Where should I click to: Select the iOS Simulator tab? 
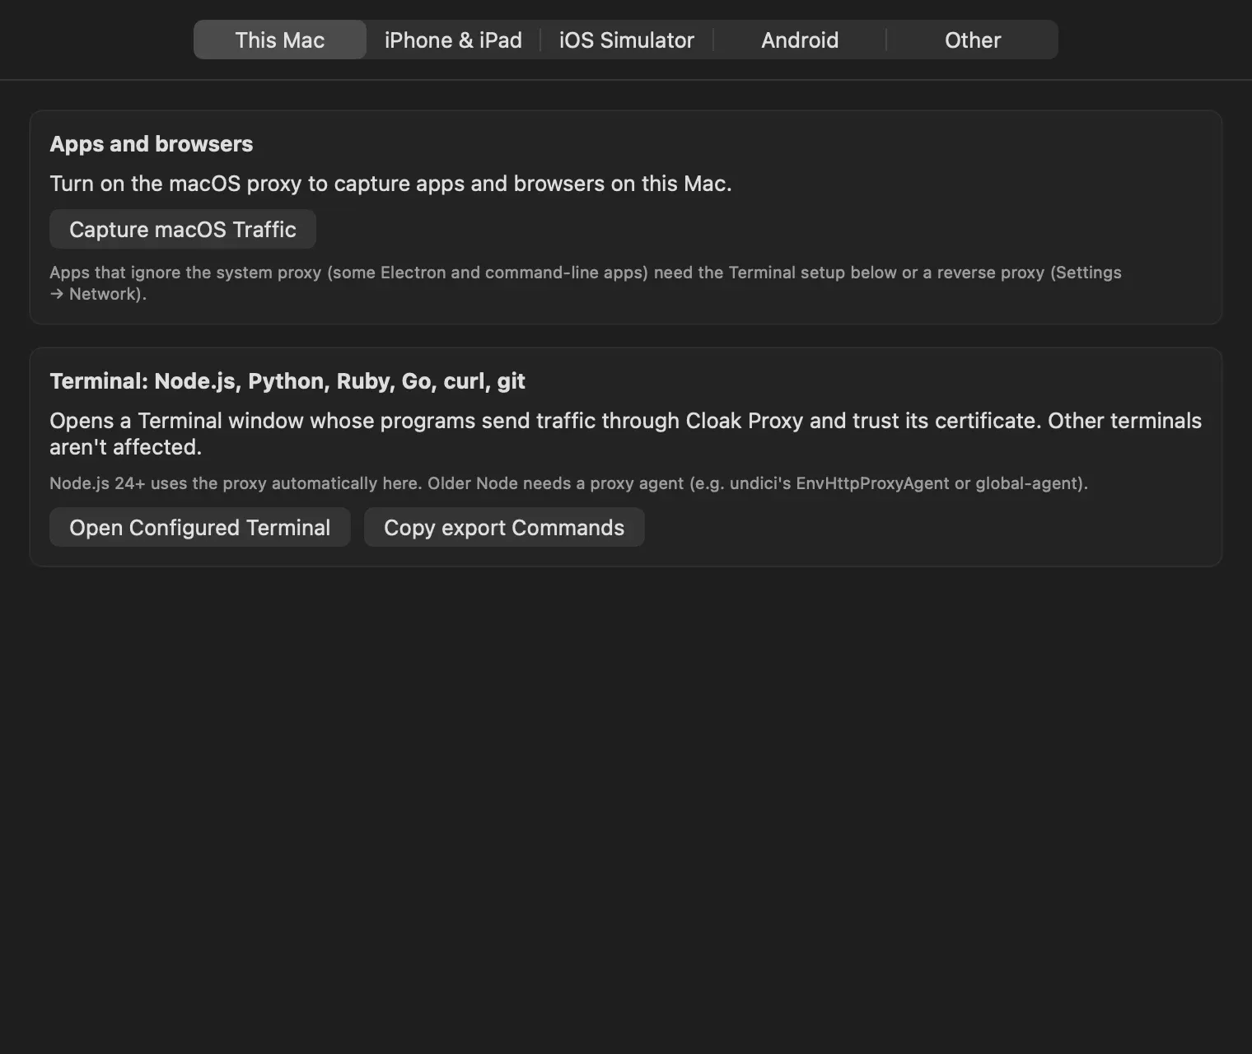pos(627,40)
